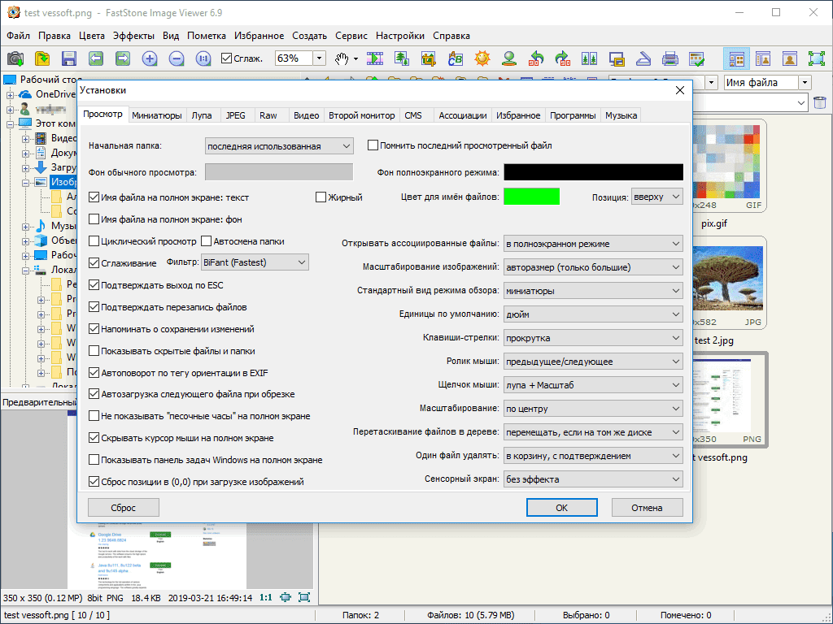The width and height of the screenshot is (833, 624).
Task: Open 'Один файл удалять' dropdown
Action: coord(593,456)
